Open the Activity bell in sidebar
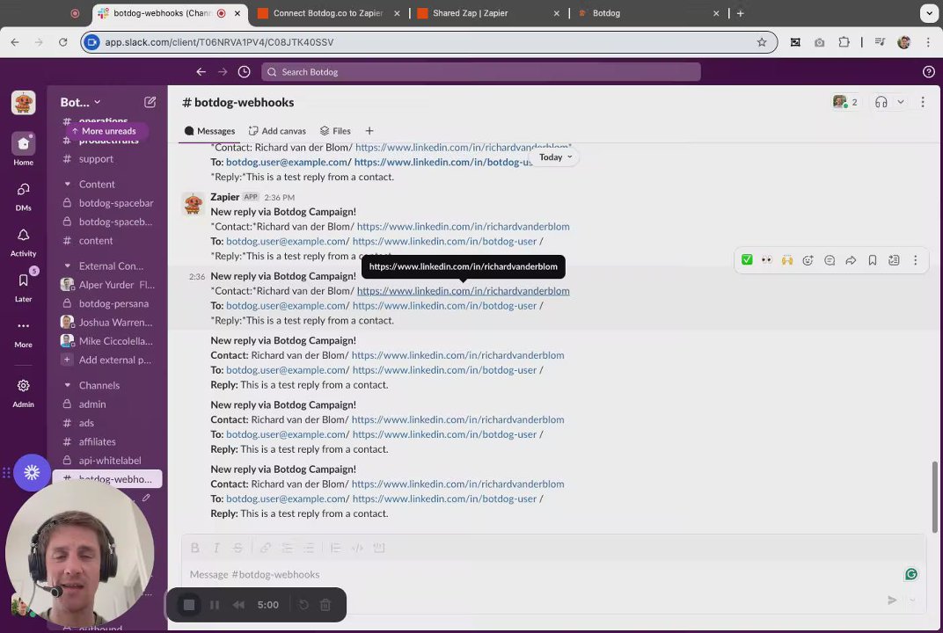The width and height of the screenshot is (943, 633). pyautogui.click(x=23, y=243)
